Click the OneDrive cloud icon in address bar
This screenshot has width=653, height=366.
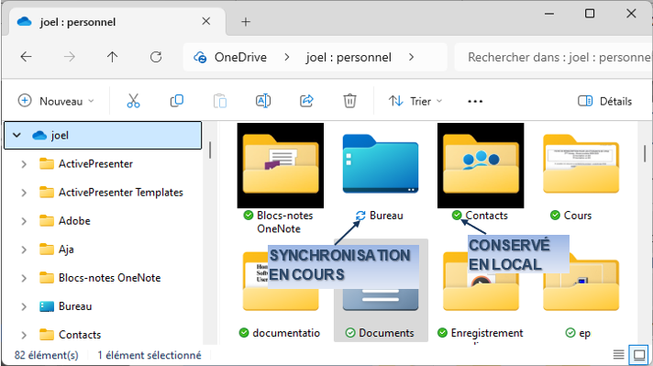(x=200, y=57)
